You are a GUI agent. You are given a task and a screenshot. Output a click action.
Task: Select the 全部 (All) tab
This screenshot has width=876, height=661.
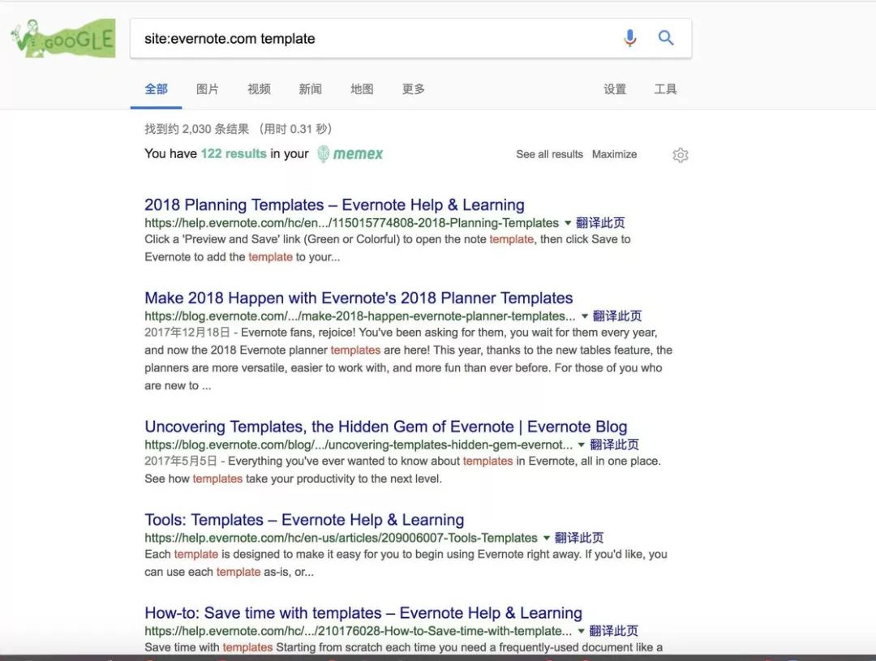pos(156,89)
